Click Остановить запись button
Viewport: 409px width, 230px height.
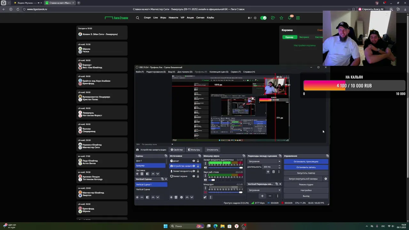tap(306, 167)
